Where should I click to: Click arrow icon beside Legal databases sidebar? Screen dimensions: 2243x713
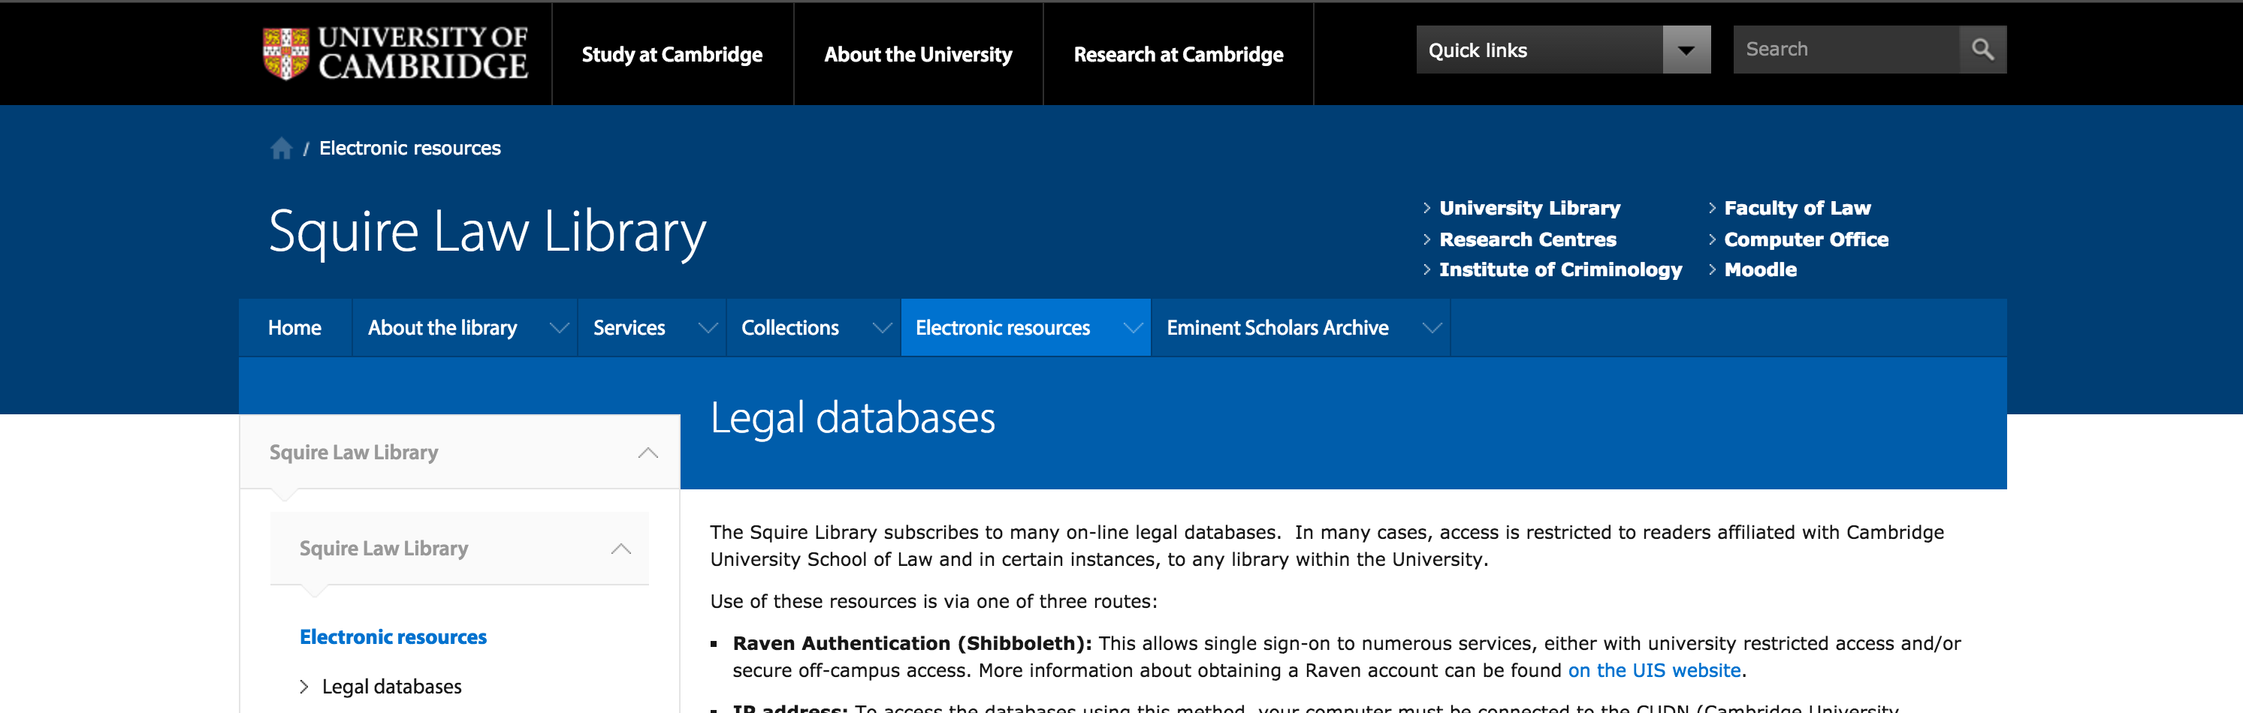tap(304, 687)
